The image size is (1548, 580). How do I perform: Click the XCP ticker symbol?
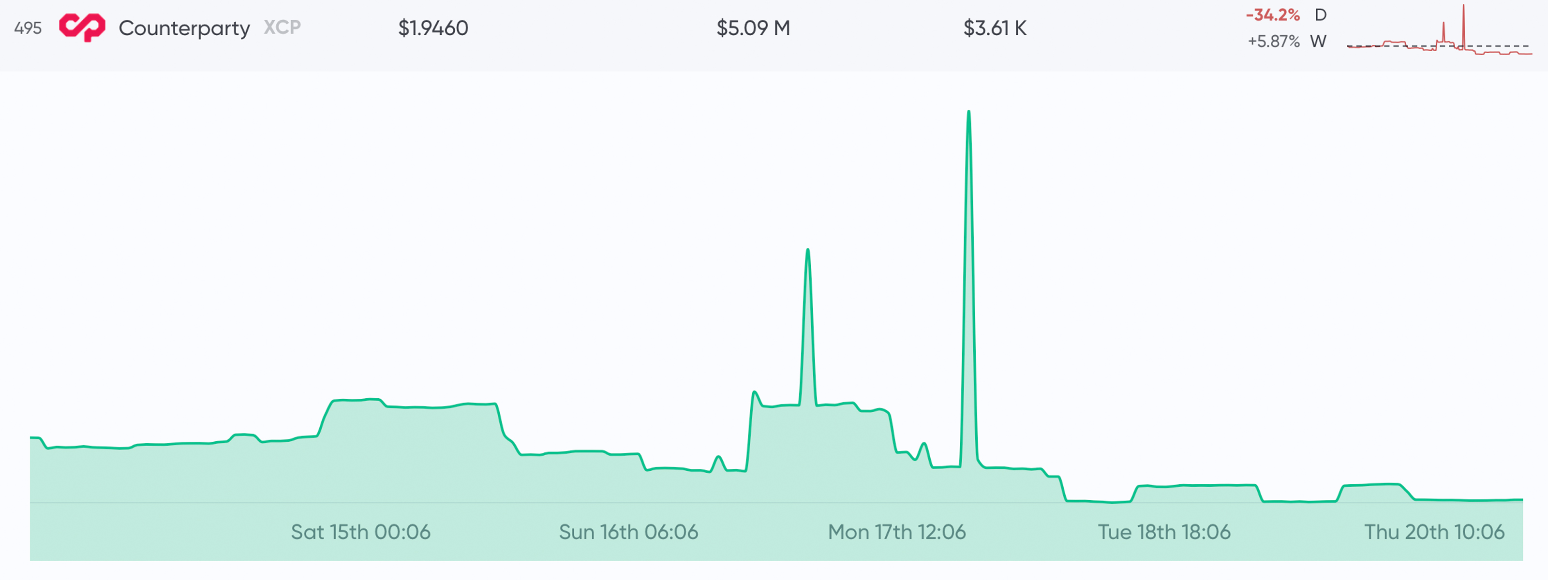pos(282,27)
